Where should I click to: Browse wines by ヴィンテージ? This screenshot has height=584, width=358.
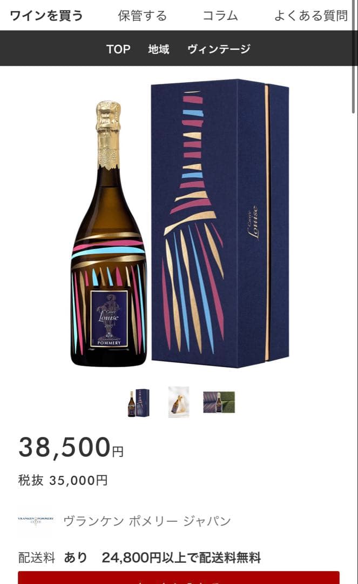pos(219,49)
